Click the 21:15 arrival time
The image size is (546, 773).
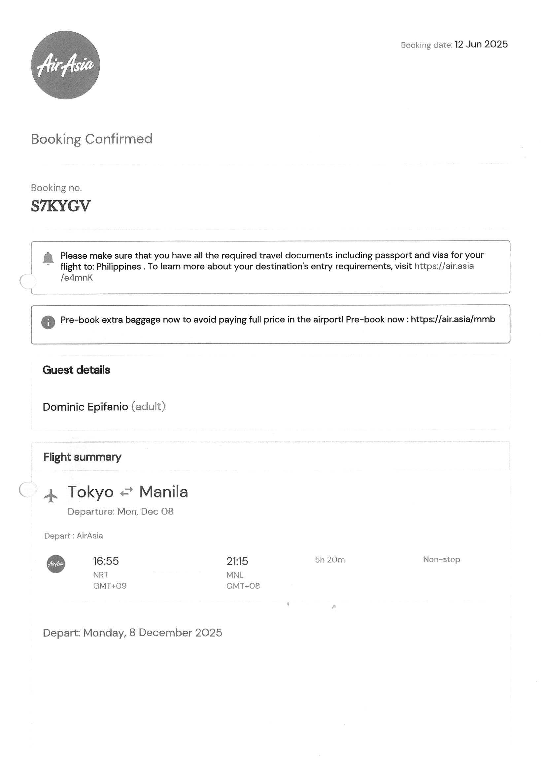pyautogui.click(x=237, y=561)
